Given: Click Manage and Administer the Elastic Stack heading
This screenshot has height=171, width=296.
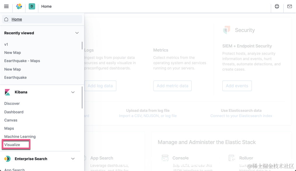Looking at the screenshot, I should pyautogui.click(x=207, y=142).
